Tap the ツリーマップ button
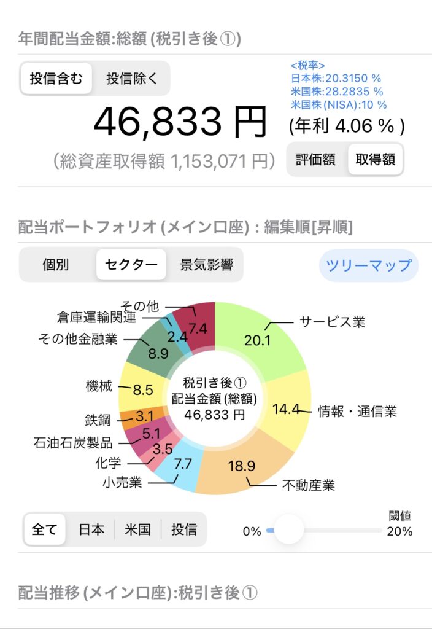 point(368,265)
